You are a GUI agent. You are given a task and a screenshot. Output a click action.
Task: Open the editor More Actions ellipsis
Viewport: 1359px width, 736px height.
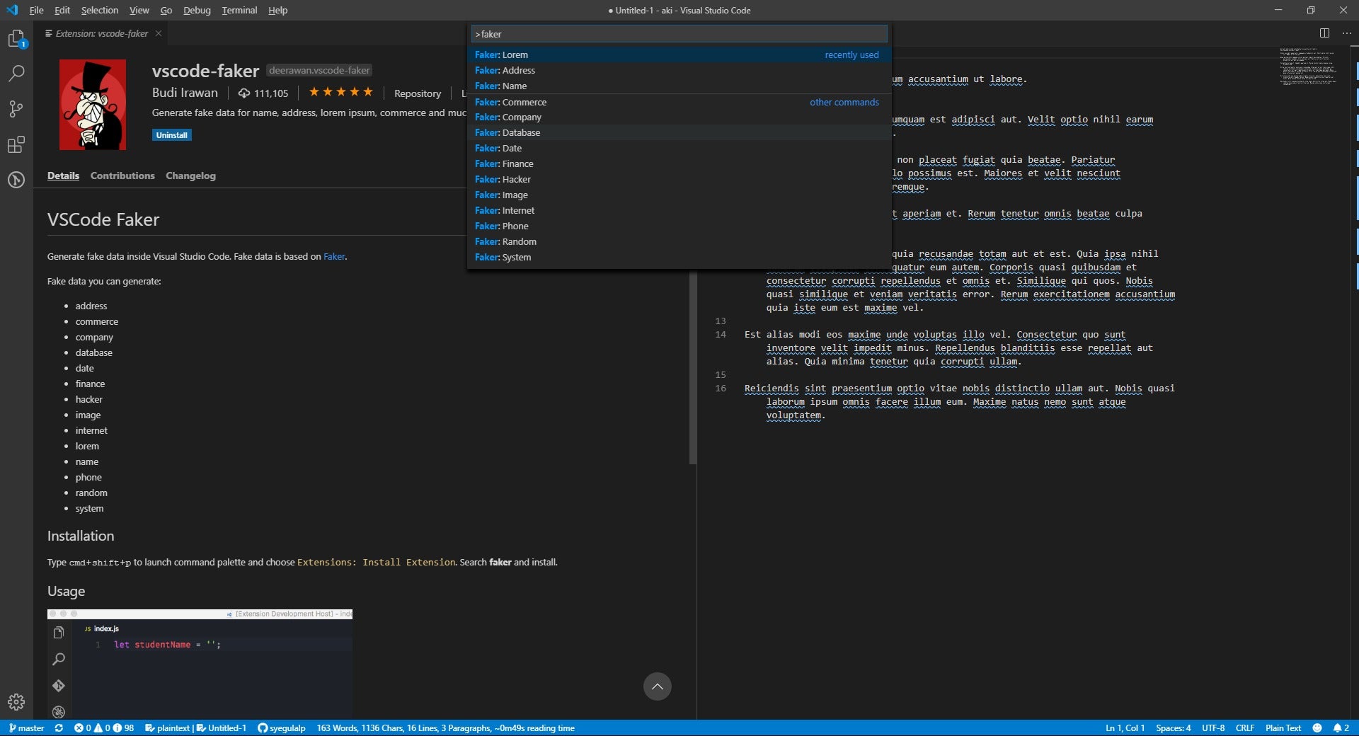[1346, 33]
